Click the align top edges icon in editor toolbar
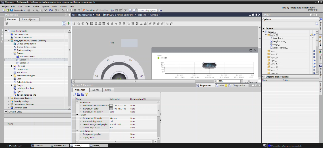Screen dimensions: 323x148 (104, 24)
